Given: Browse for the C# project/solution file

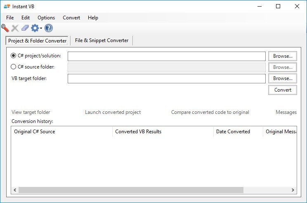Looking at the screenshot, I should pos(283,56).
